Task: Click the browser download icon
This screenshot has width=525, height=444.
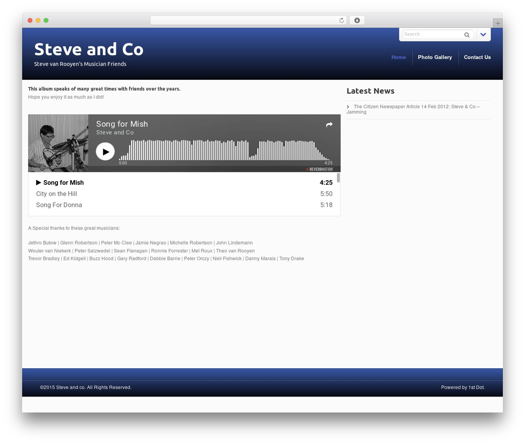Action: [357, 20]
